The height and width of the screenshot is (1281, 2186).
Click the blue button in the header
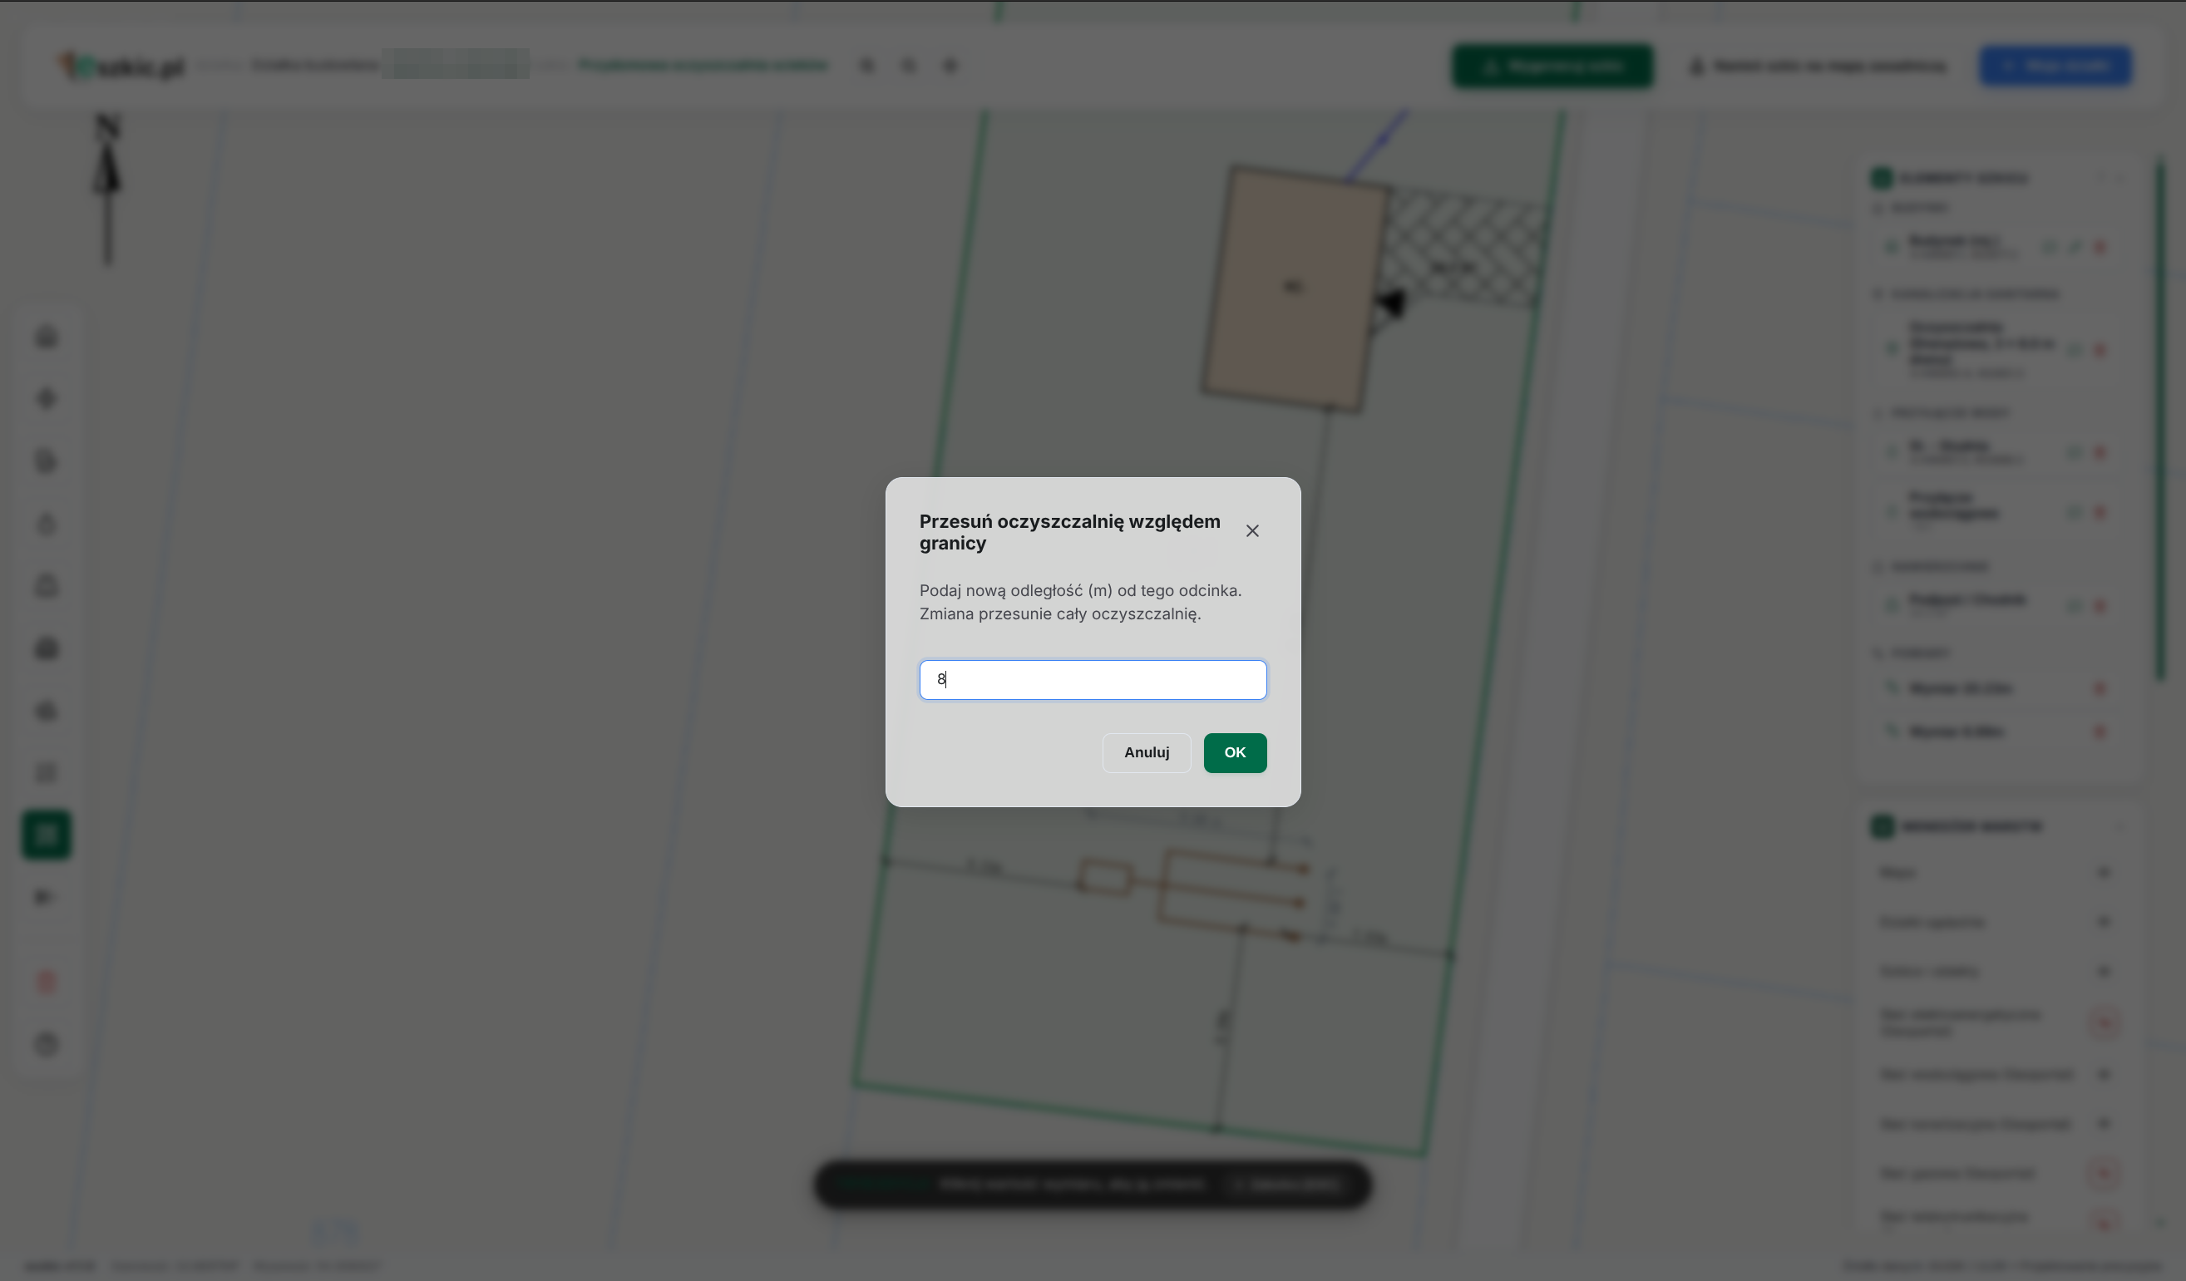[x=2055, y=66]
